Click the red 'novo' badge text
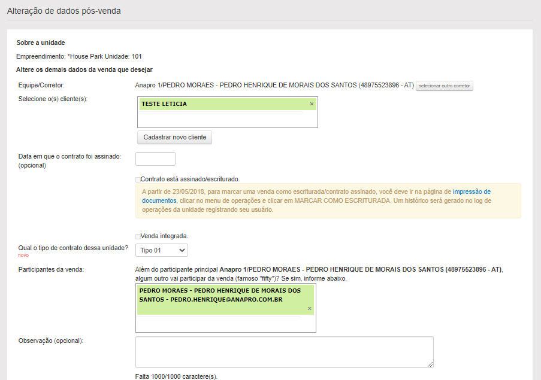The height and width of the screenshot is (380, 541). (23, 256)
